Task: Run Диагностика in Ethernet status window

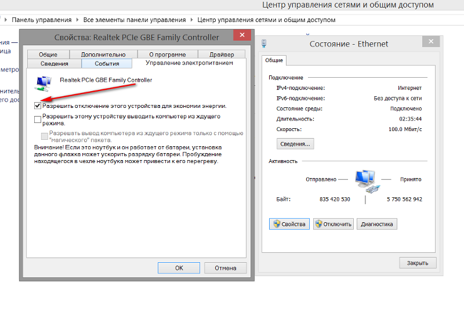Action: tap(376, 224)
